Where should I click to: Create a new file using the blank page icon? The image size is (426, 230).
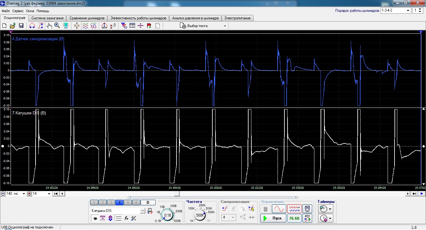coord(4,26)
